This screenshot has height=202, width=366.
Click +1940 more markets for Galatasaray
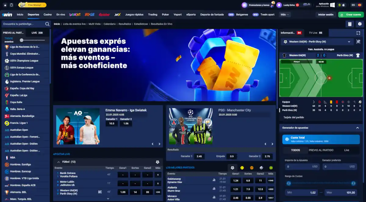click(271, 180)
